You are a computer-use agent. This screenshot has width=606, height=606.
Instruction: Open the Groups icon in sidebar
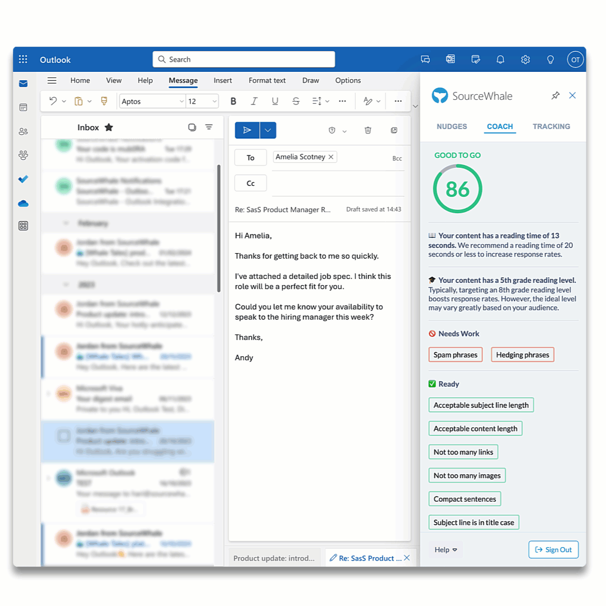pyautogui.click(x=23, y=155)
